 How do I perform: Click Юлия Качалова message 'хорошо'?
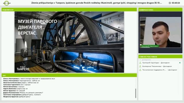click(14, 87)
